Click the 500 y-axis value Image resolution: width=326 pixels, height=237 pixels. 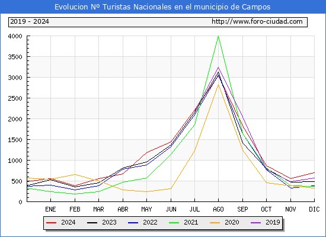(17, 181)
